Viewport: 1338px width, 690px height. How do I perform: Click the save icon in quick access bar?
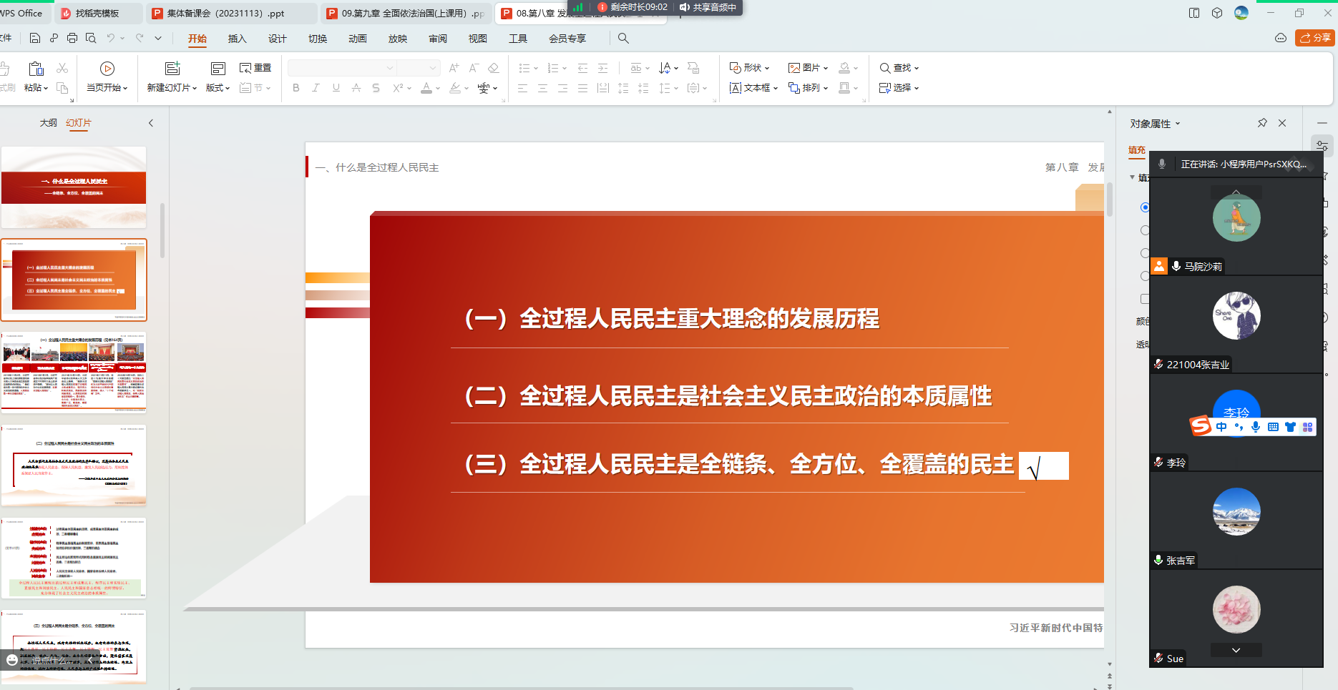click(34, 39)
